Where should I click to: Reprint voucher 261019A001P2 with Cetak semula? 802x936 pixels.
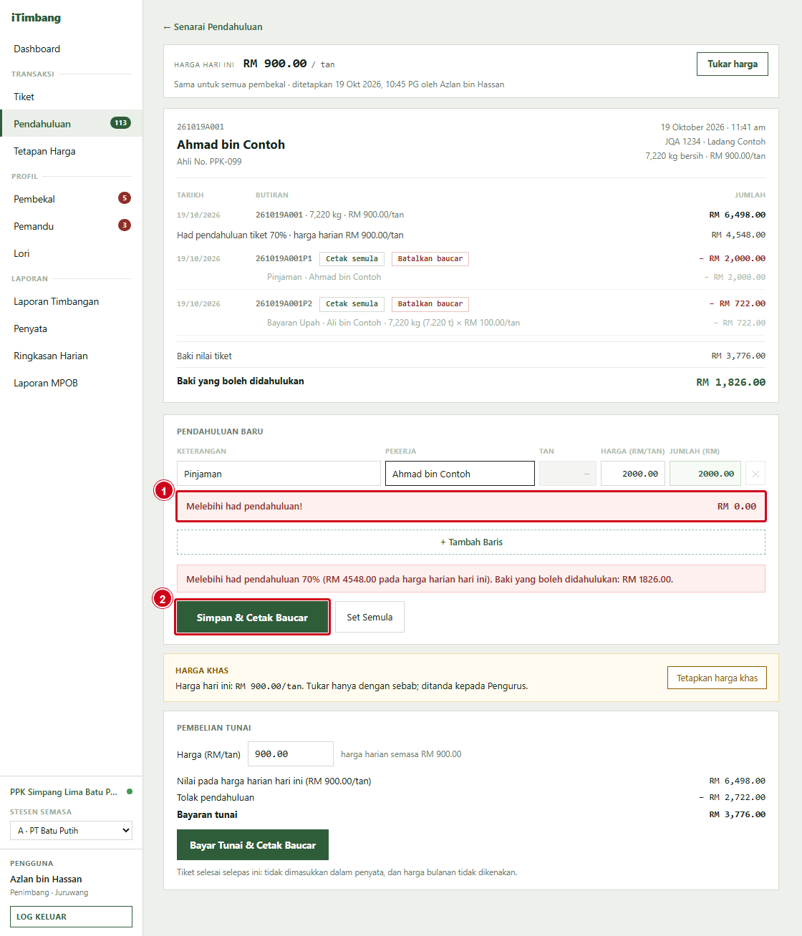352,304
